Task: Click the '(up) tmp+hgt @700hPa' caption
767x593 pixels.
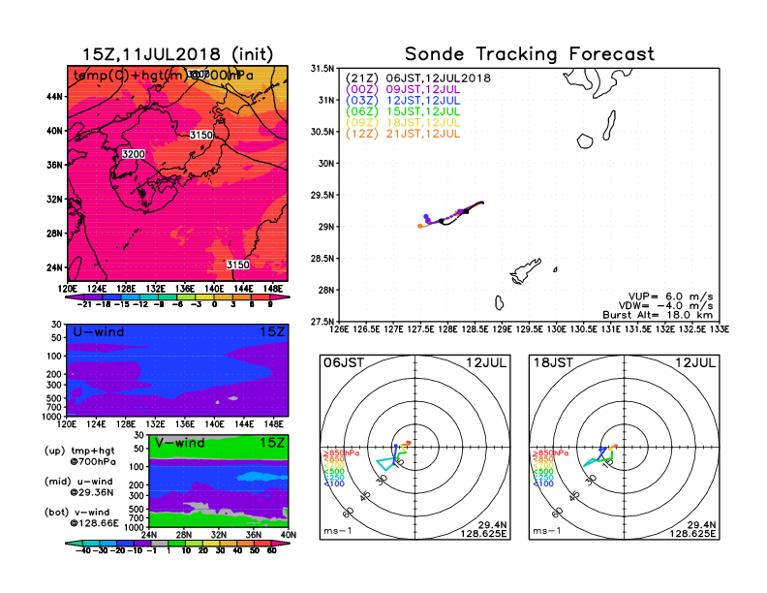Action: pyautogui.click(x=79, y=456)
